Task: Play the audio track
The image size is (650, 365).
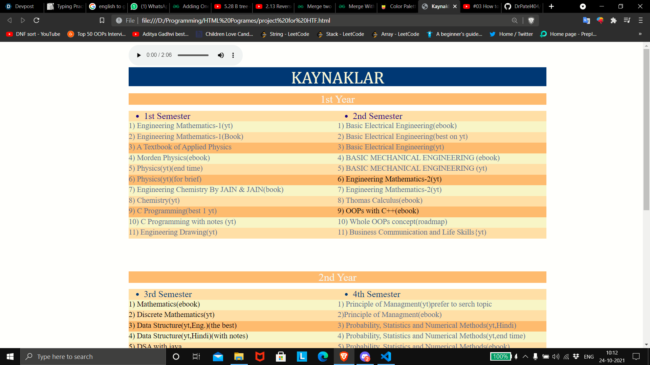Action: click(138, 55)
